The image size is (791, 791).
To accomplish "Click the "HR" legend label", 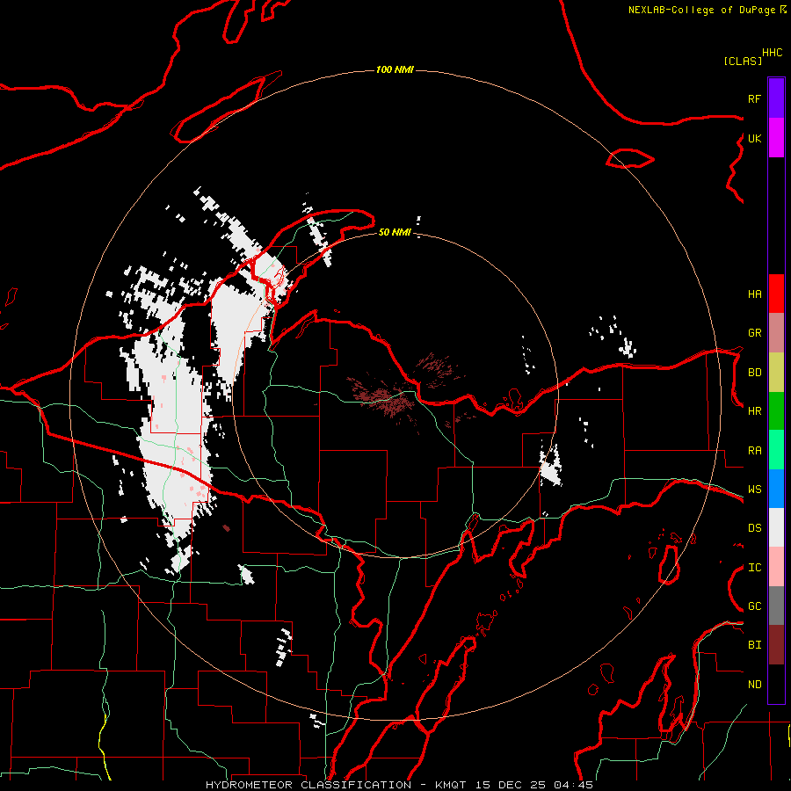I will [754, 411].
